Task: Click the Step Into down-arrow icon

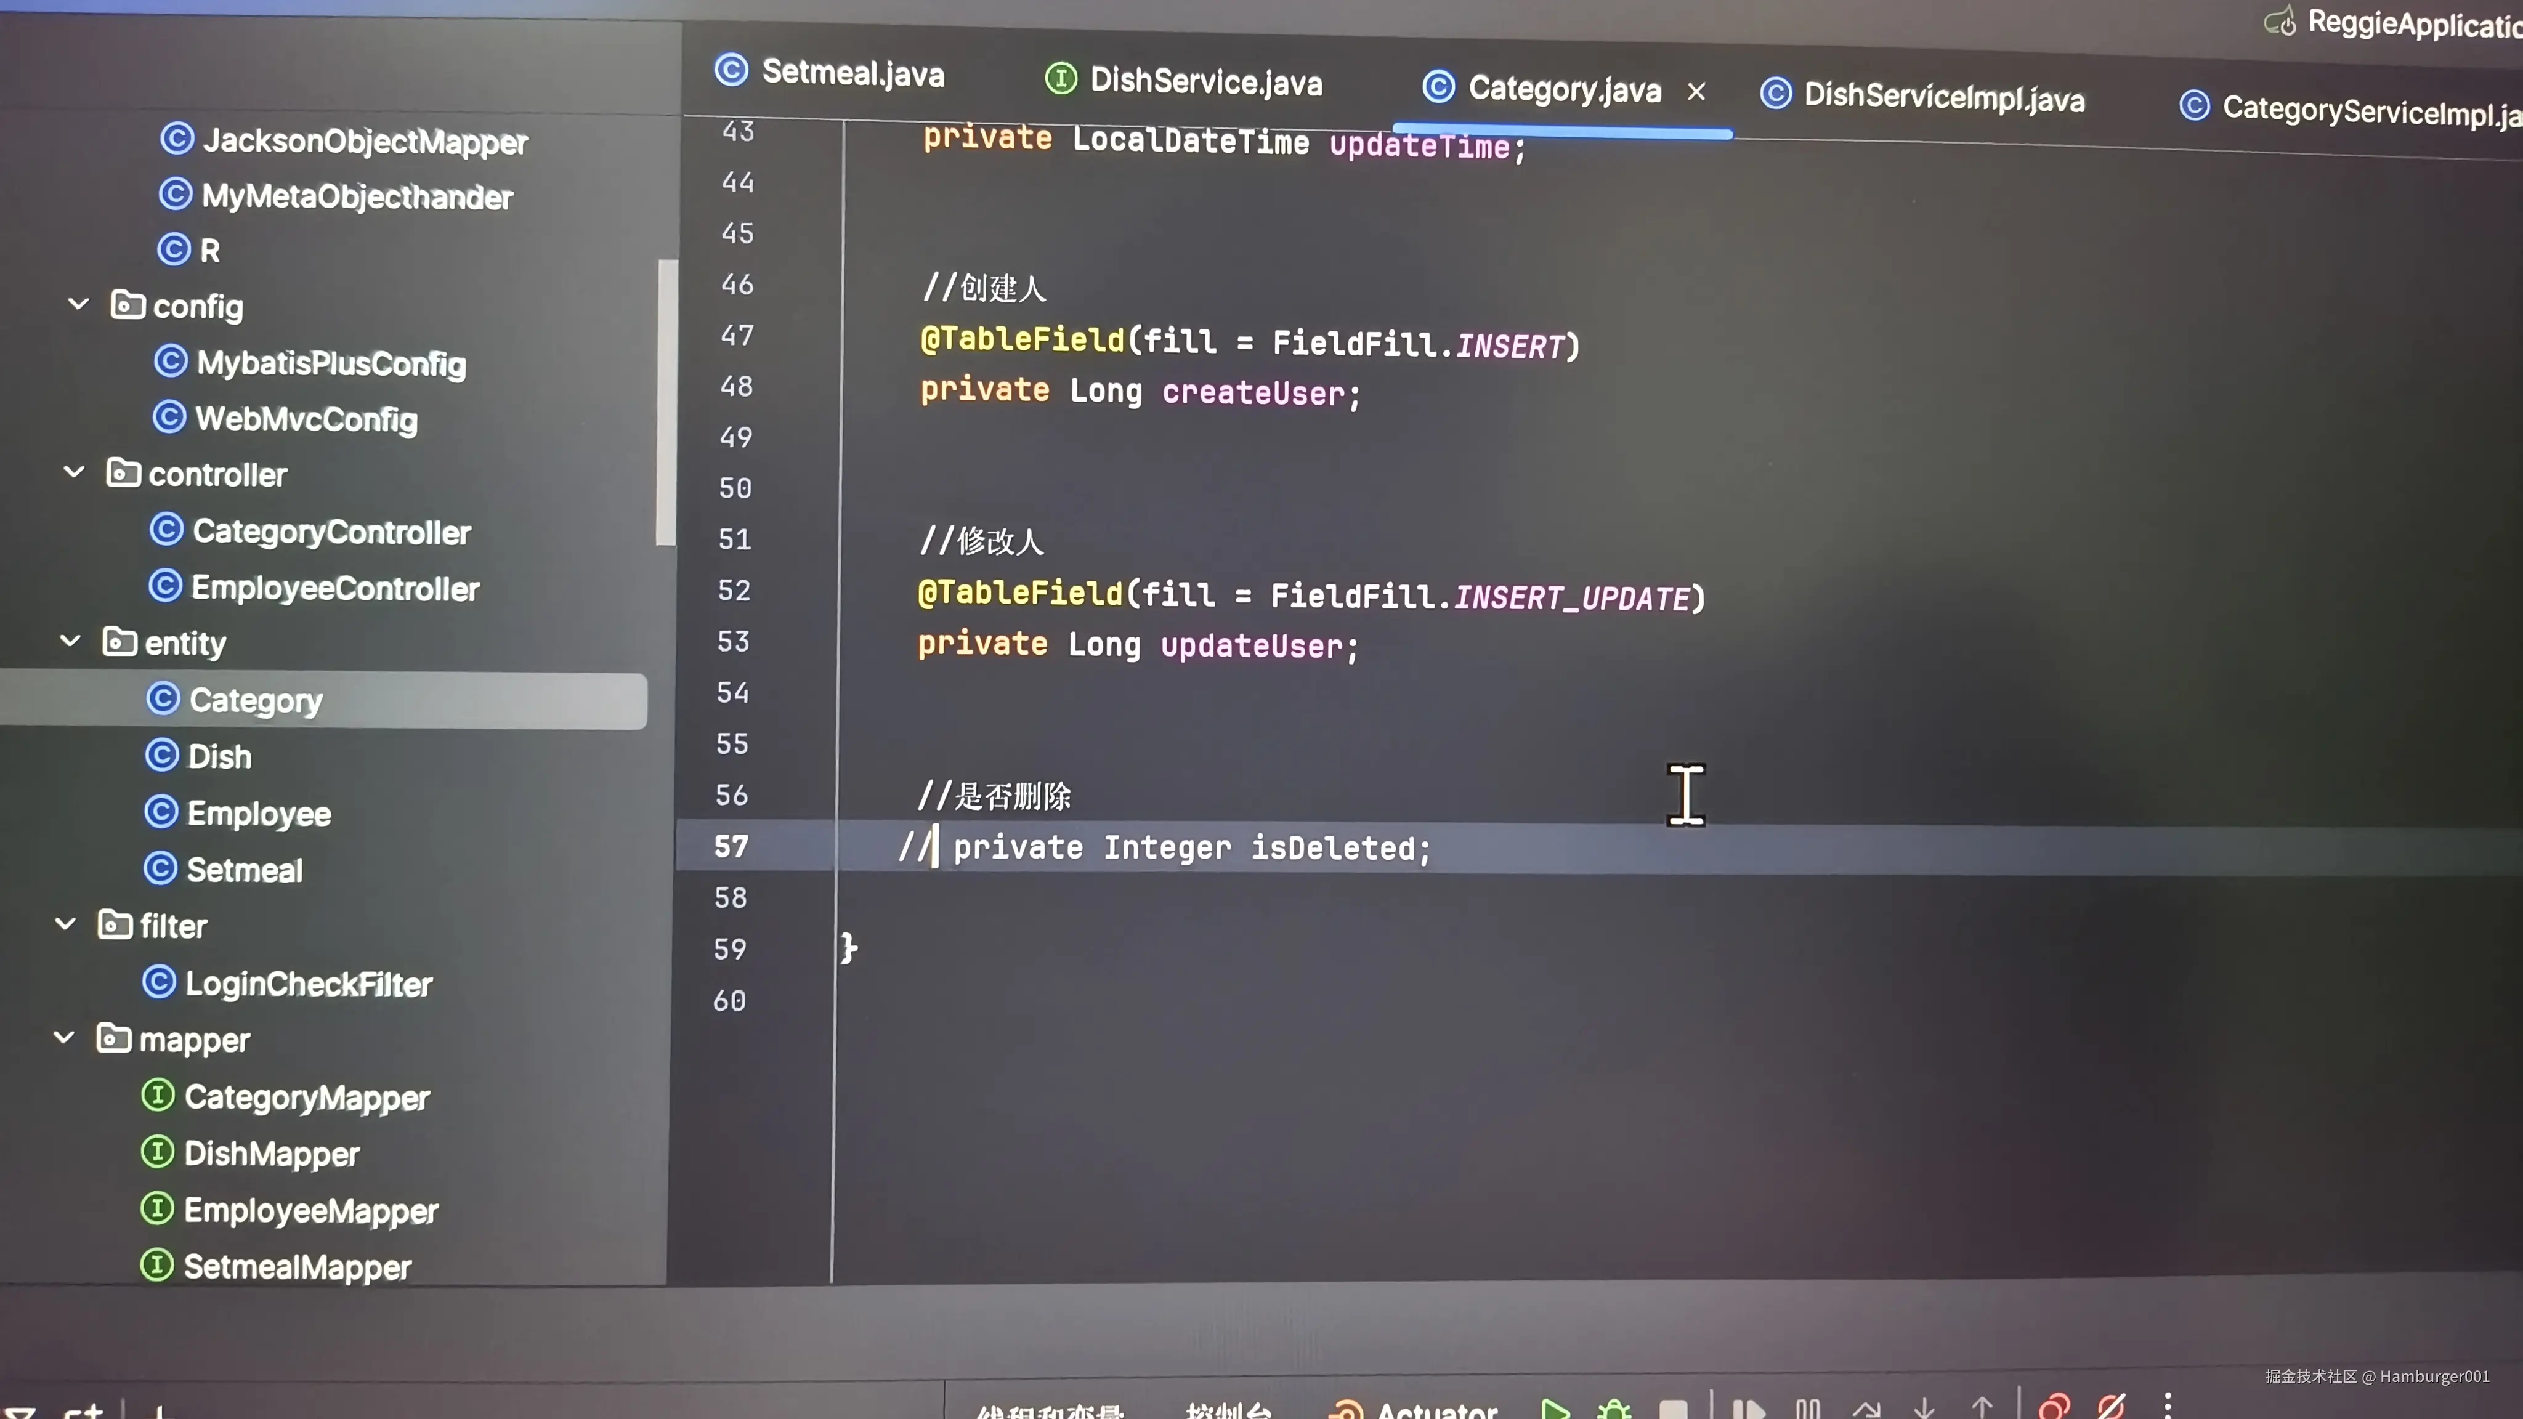Action: pyautogui.click(x=1924, y=1410)
